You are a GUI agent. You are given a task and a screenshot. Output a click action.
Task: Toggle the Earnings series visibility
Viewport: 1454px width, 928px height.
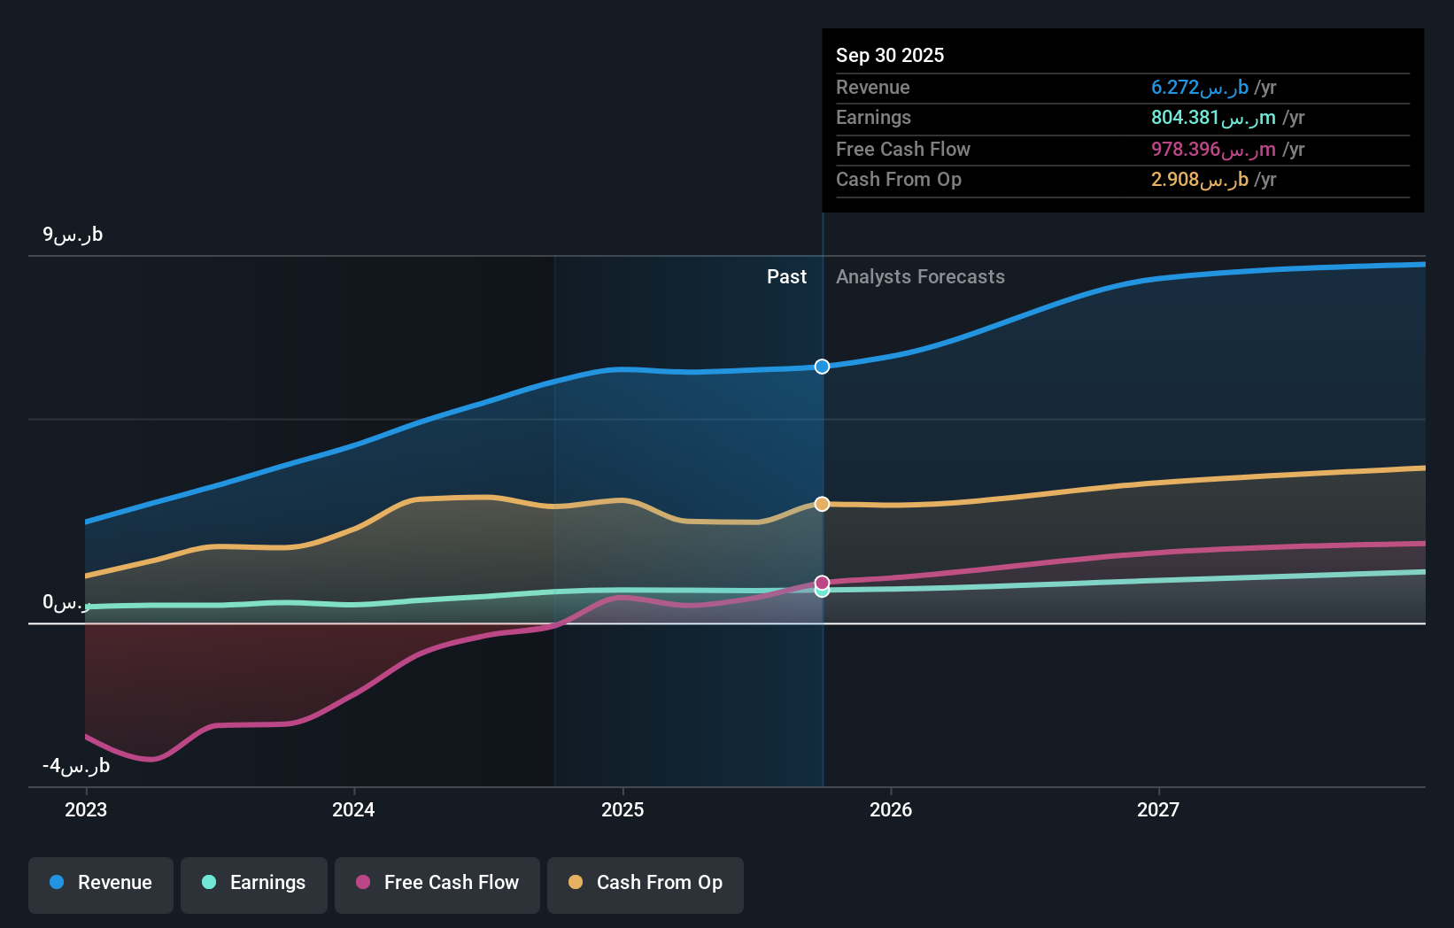tap(254, 883)
